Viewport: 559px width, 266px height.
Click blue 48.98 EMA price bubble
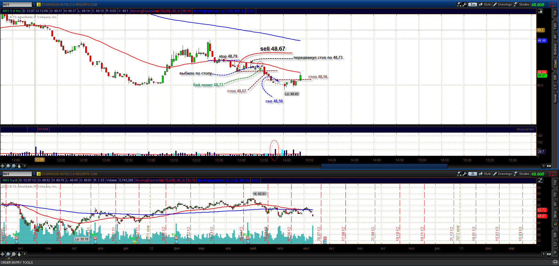coord(542,40)
